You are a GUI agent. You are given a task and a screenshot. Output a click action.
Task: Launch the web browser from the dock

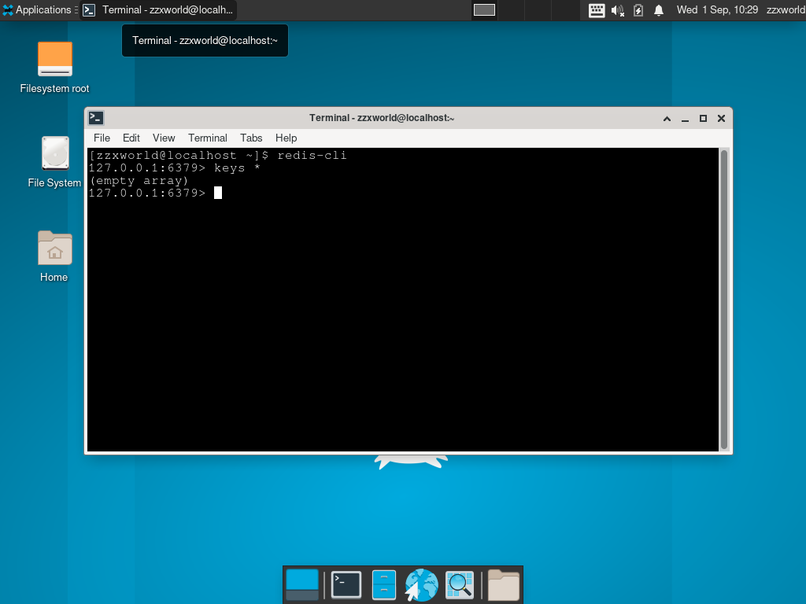(420, 584)
